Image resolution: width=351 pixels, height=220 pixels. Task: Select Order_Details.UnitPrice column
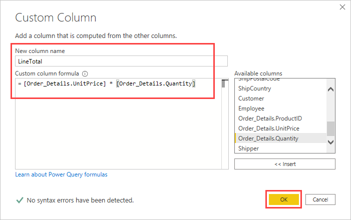[x=268, y=128]
